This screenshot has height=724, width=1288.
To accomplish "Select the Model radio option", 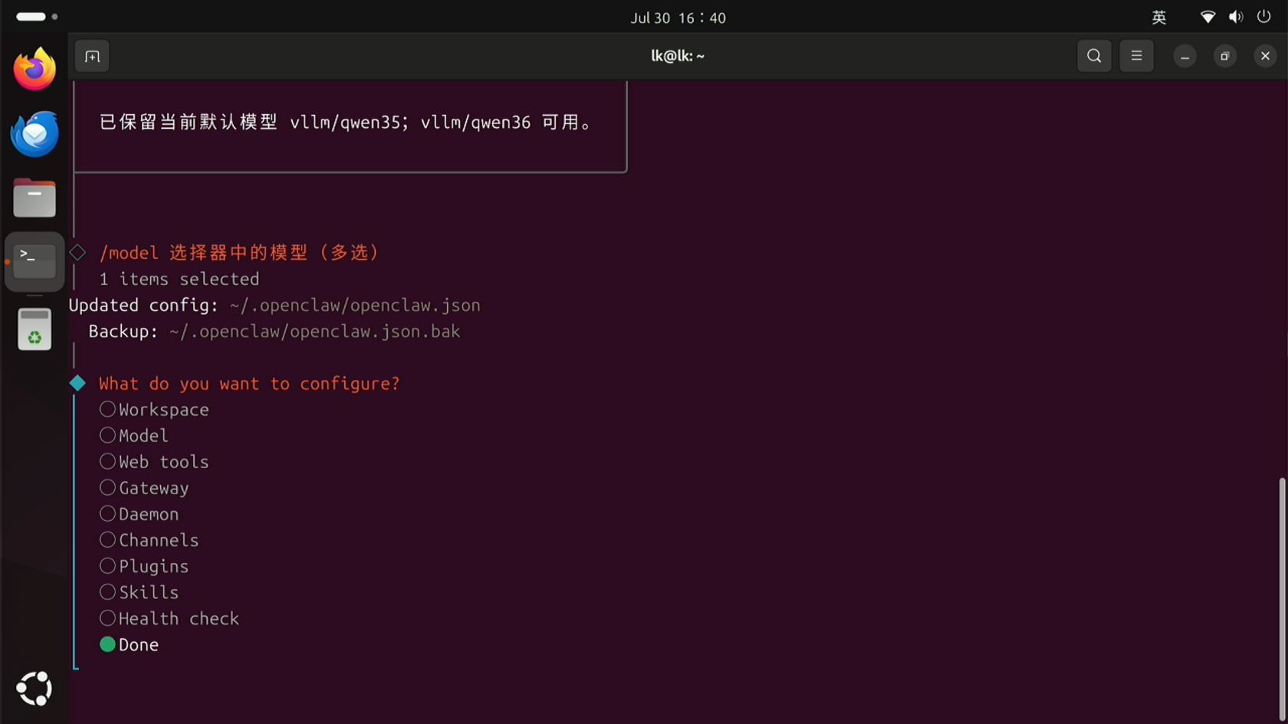I will pos(134,436).
